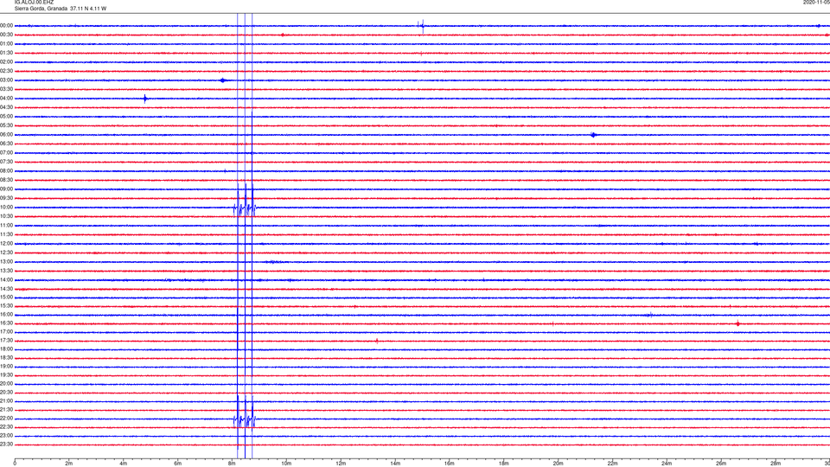The height and width of the screenshot is (467, 830).
Task: Select the 05:00 trace time label
Action: pos(6,116)
